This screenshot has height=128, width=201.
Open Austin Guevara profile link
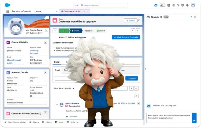point(72,103)
